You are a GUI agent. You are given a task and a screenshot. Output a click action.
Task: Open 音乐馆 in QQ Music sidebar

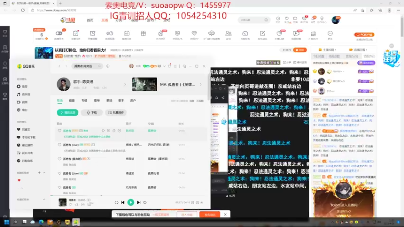[x=23, y=94]
